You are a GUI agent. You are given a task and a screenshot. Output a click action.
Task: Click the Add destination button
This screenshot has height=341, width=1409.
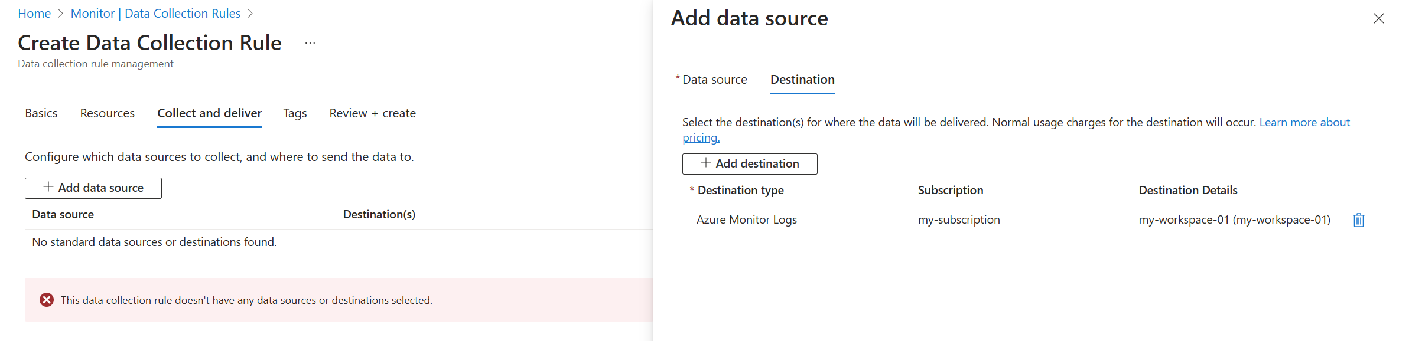[750, 164]
